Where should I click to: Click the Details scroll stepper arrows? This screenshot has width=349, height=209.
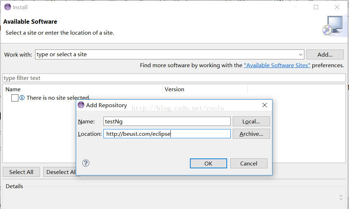[x=341, y=197]
